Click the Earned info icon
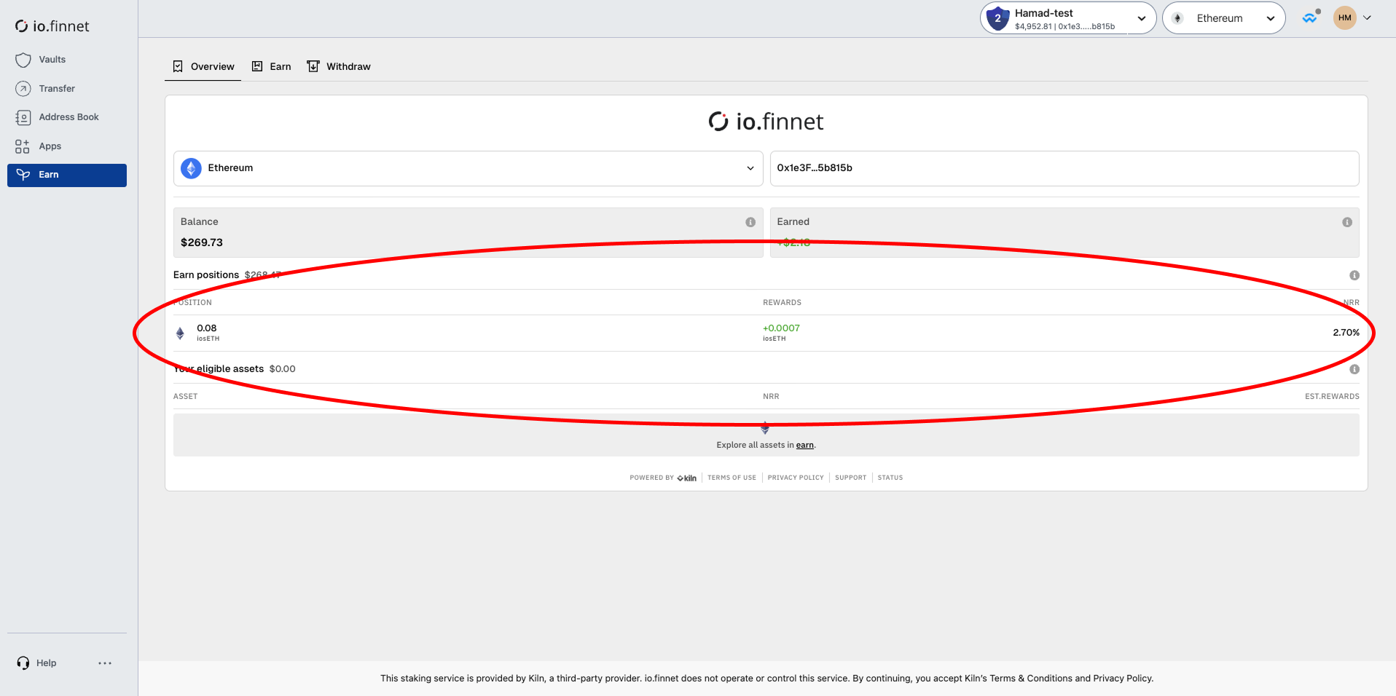This screenshot has height=696, width=1396. pos(1347,222)
